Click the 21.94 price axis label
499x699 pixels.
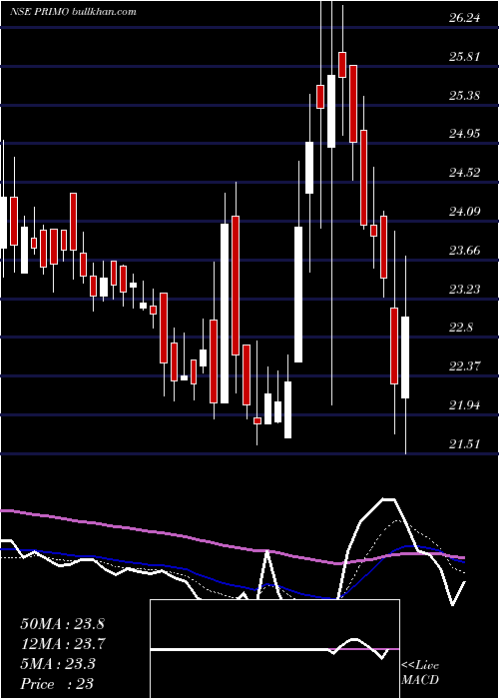tap(465, 405)
